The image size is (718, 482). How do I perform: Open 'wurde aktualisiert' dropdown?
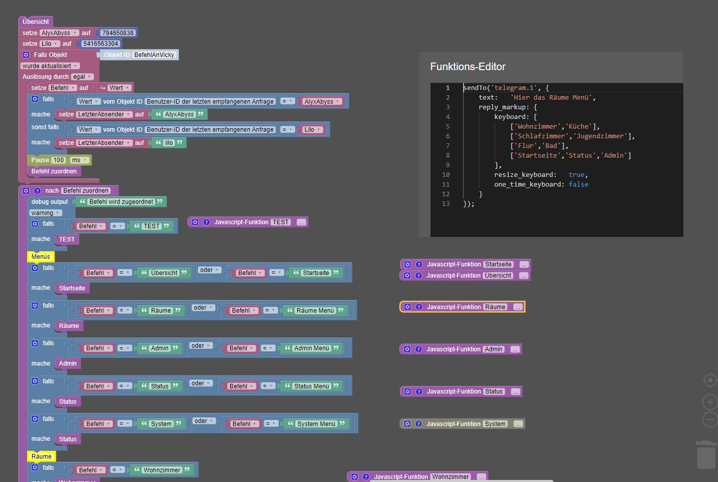[x=50, y=66]
